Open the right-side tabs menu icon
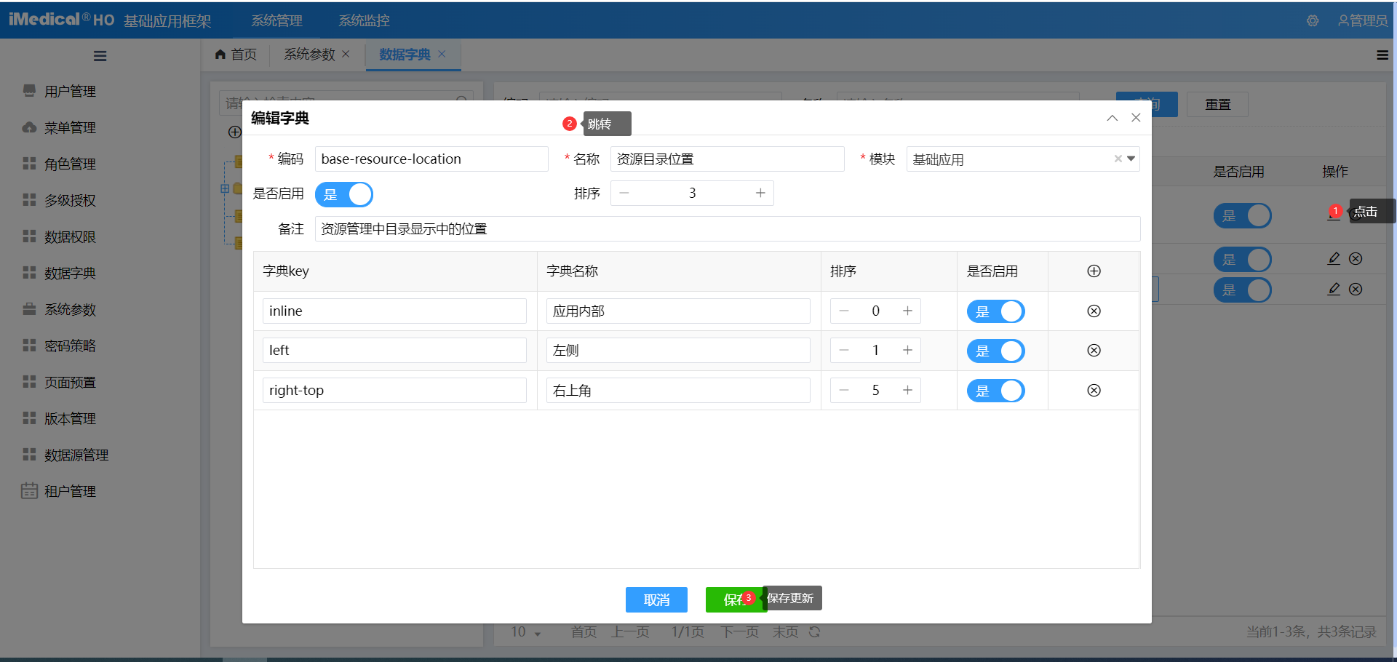Viewport: 1397px width, 662px height. (x=1382, y=55)
